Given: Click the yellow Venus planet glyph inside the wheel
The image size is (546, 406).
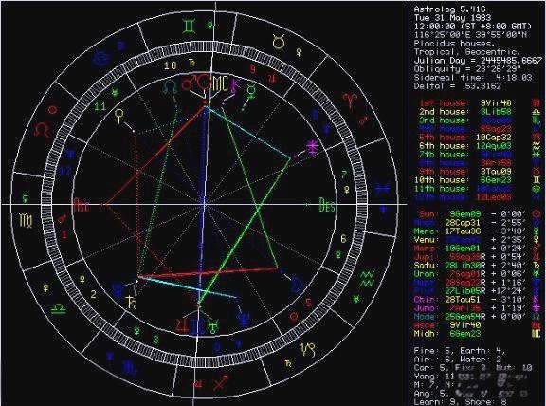Looking at the screenshot, I should (119, 117).
